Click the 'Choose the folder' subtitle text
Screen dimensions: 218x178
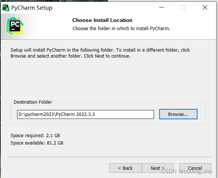(121, 29)
